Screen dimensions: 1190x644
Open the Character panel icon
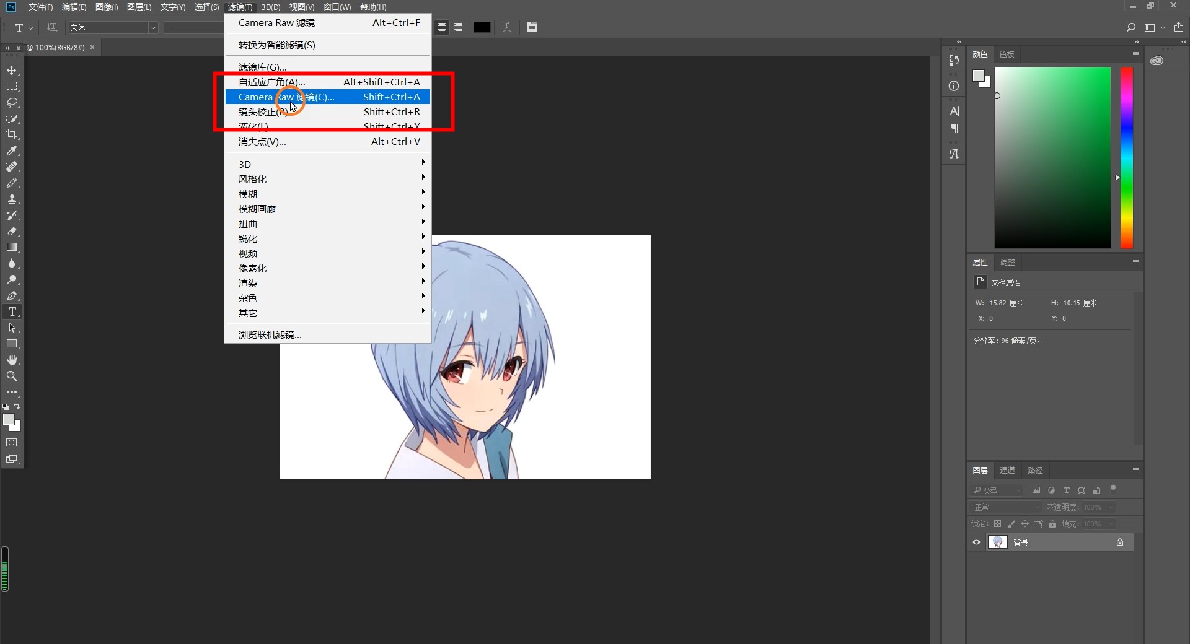pos(954,111)
